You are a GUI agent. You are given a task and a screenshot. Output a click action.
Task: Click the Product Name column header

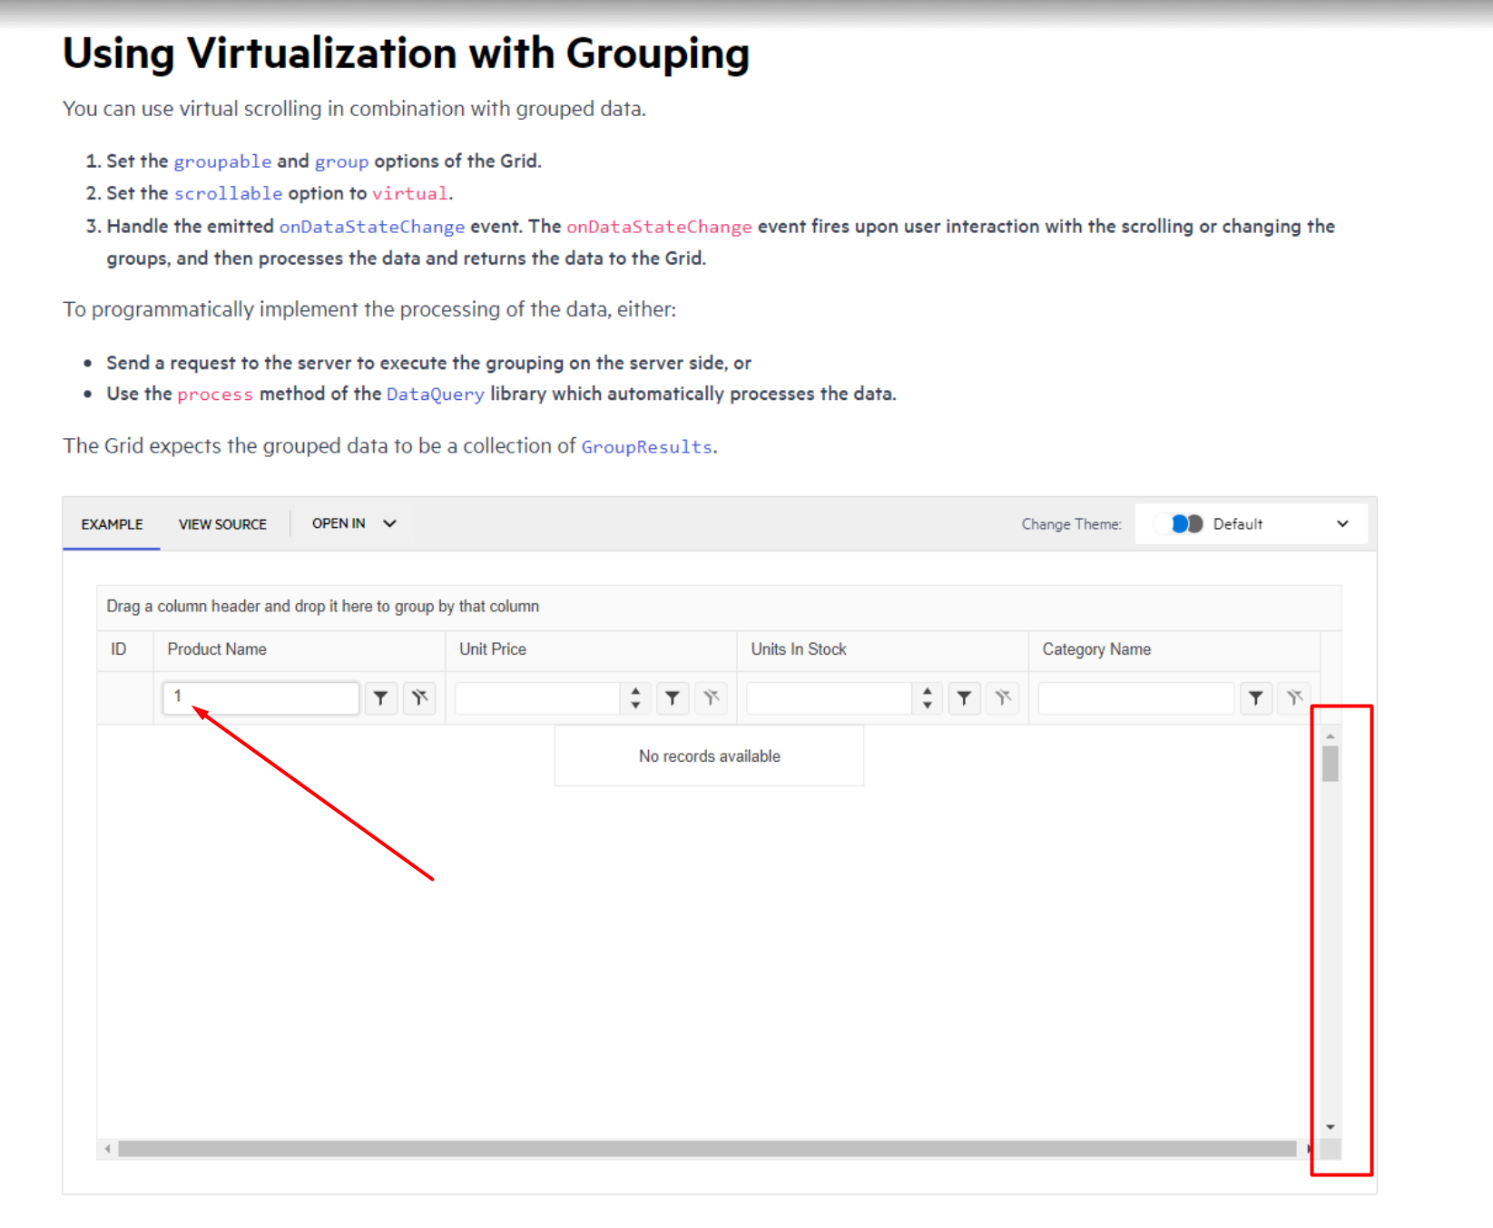pos(217,649)
